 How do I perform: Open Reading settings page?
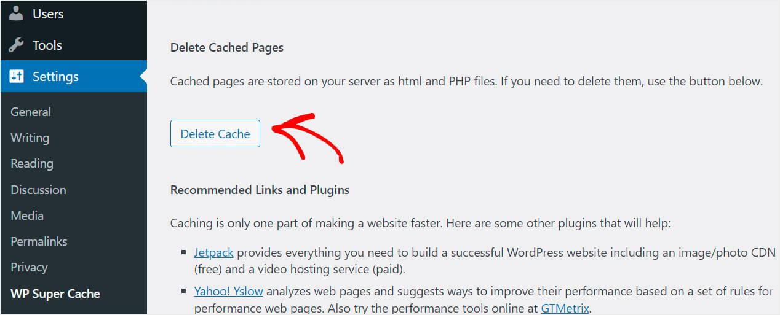coord(32,163)
